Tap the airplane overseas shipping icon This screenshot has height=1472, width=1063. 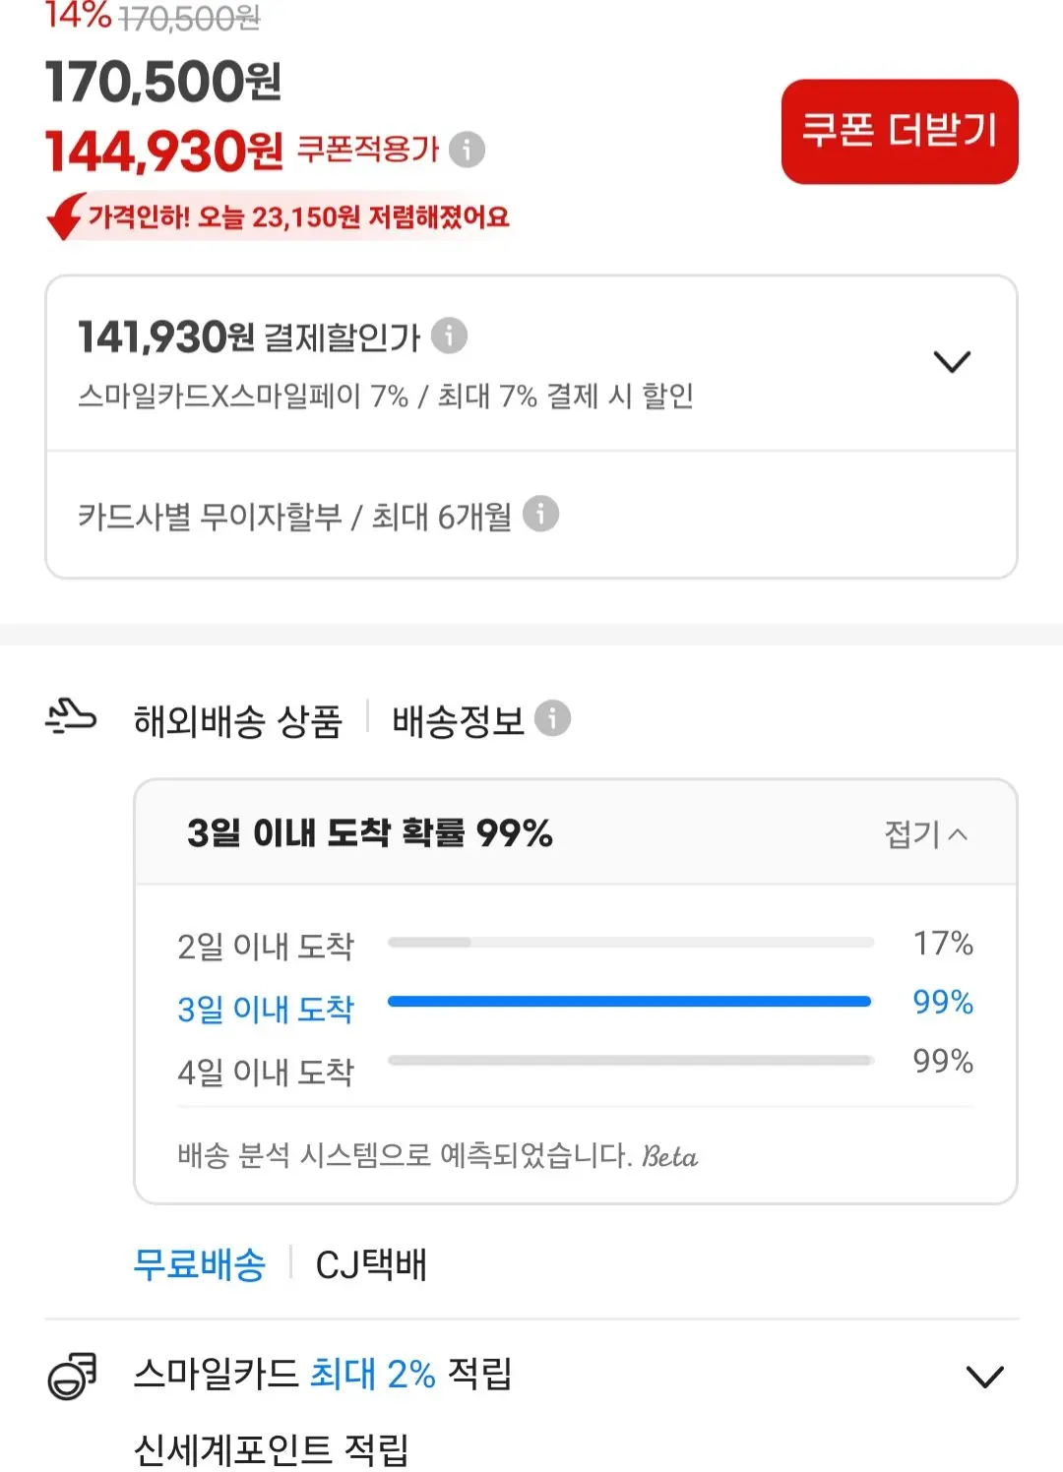pos(71,716)
